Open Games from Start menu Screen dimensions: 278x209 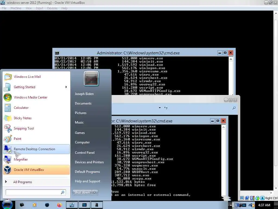tap(80, 133)
